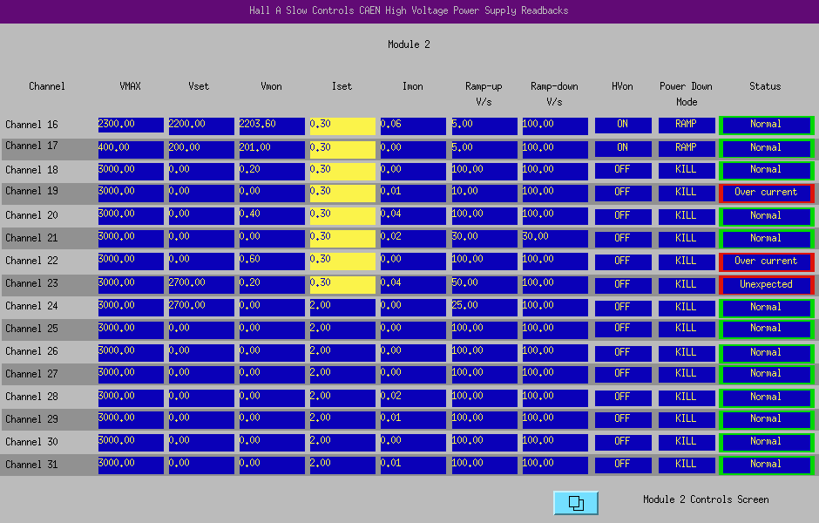Select Channel 22 Over current status

(766, 261)
